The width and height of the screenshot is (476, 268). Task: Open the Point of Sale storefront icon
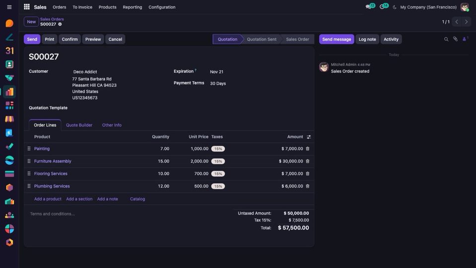coord(9,119)
